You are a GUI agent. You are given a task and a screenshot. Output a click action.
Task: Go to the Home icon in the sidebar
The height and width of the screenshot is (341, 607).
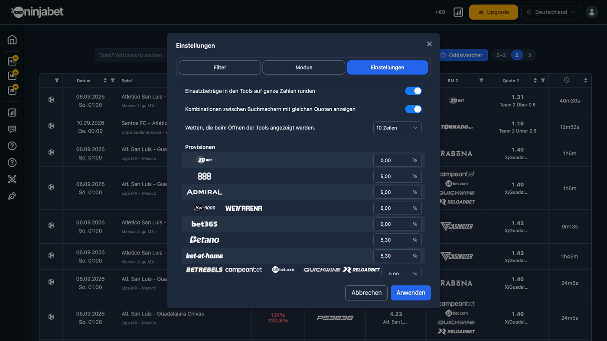12,40
